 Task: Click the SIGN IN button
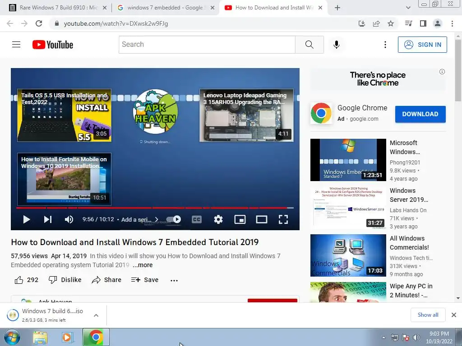pos(422,45)
